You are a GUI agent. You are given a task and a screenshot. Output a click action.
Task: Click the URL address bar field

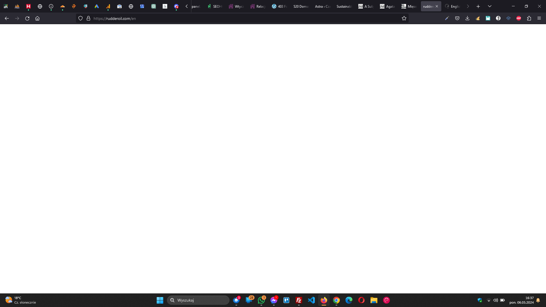[x=242, y=18]
